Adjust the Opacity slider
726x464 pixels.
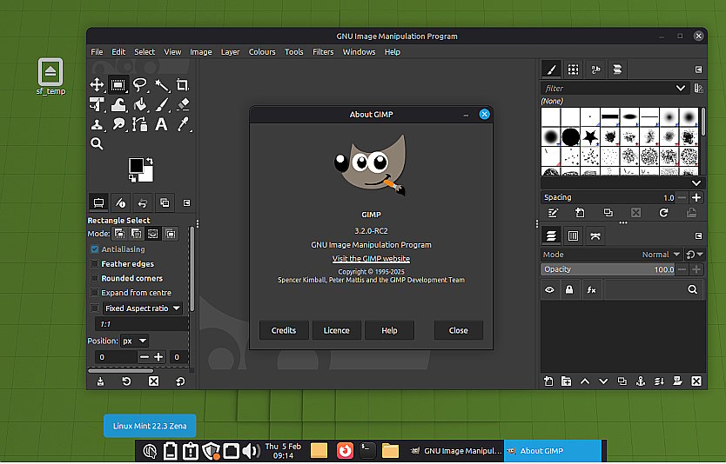pos(608,269)
